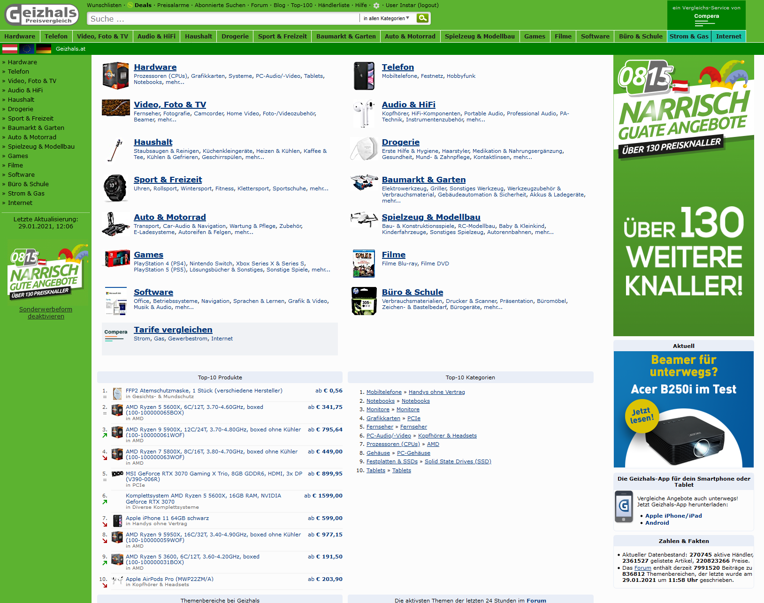Viewport: 764px width, 603px height.
Task: Click the green search magnifier button
Action: coord(423,18)
